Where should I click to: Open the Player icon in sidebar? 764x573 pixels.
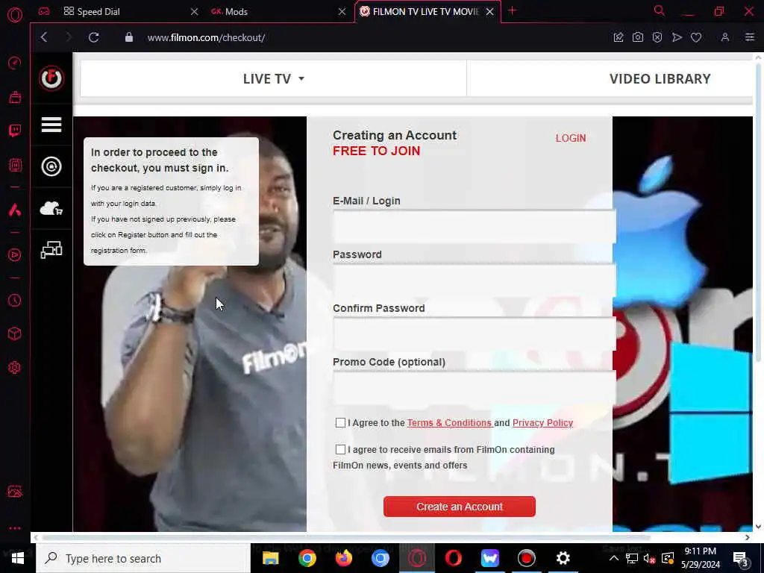pyautogui.click(x=15, y=255)
